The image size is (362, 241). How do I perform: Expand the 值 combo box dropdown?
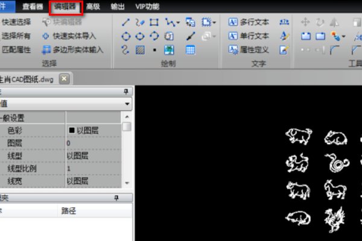tap(127, 104)
